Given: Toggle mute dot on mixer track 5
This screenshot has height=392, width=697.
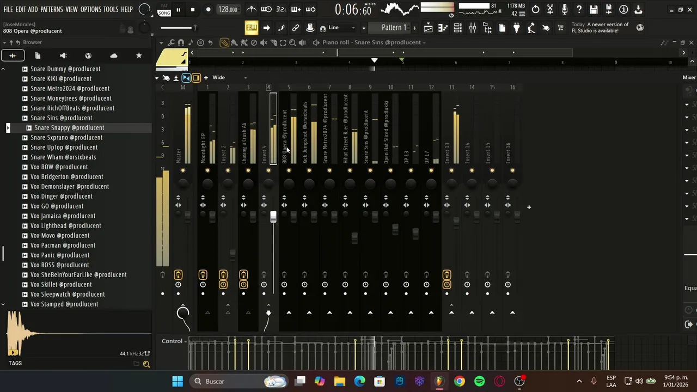Looking at the screenshot, I should point(289,170).
